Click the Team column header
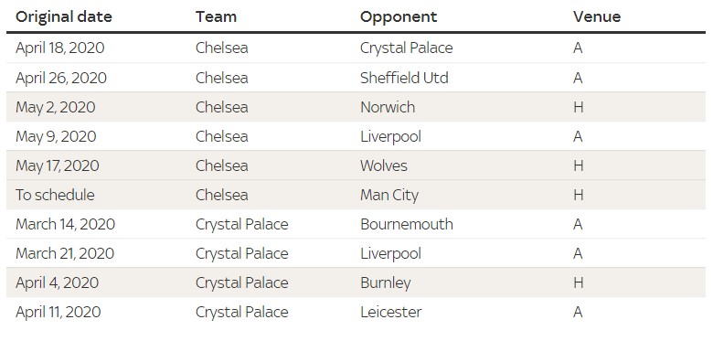The height and width of the screenshot is (341, 713). coord(216,16)
